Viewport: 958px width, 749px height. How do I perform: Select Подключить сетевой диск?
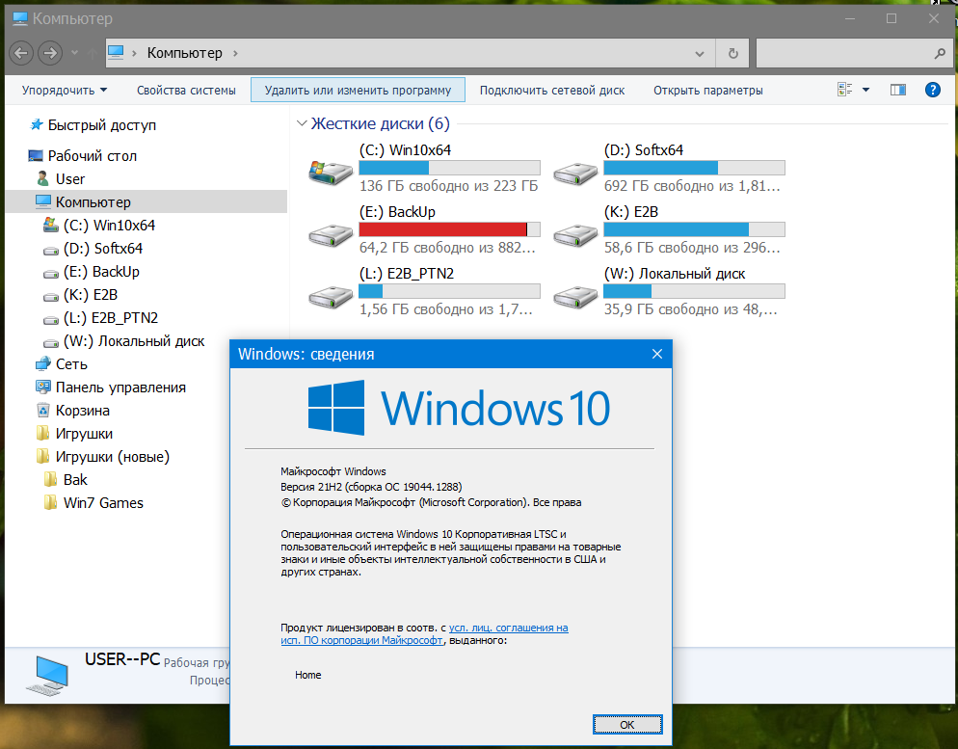(x=551, y=91)
